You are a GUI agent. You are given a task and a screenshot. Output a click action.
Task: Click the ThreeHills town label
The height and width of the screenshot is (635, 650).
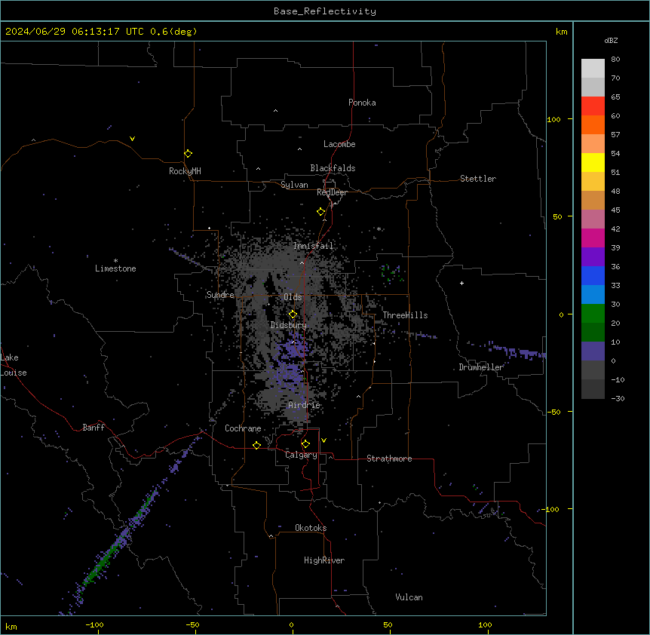point(405,315)
